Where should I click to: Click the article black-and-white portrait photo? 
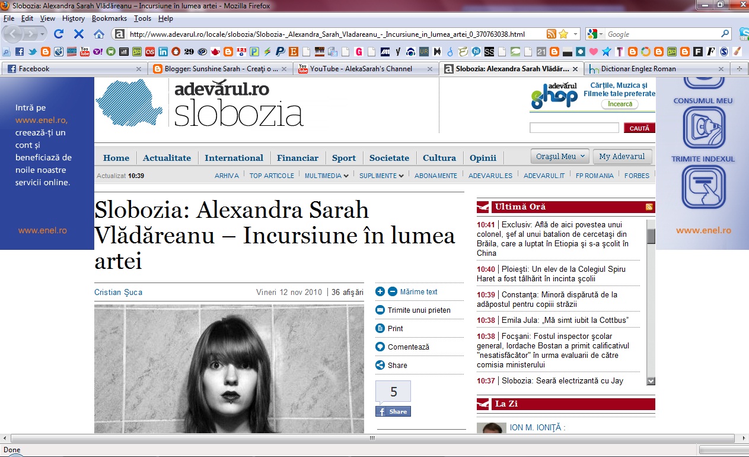[229, 369]
